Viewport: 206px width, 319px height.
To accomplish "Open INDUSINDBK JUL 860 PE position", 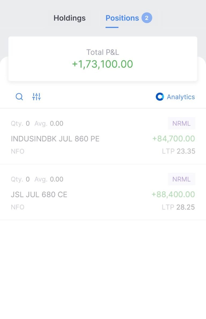I will pos(103,136).
